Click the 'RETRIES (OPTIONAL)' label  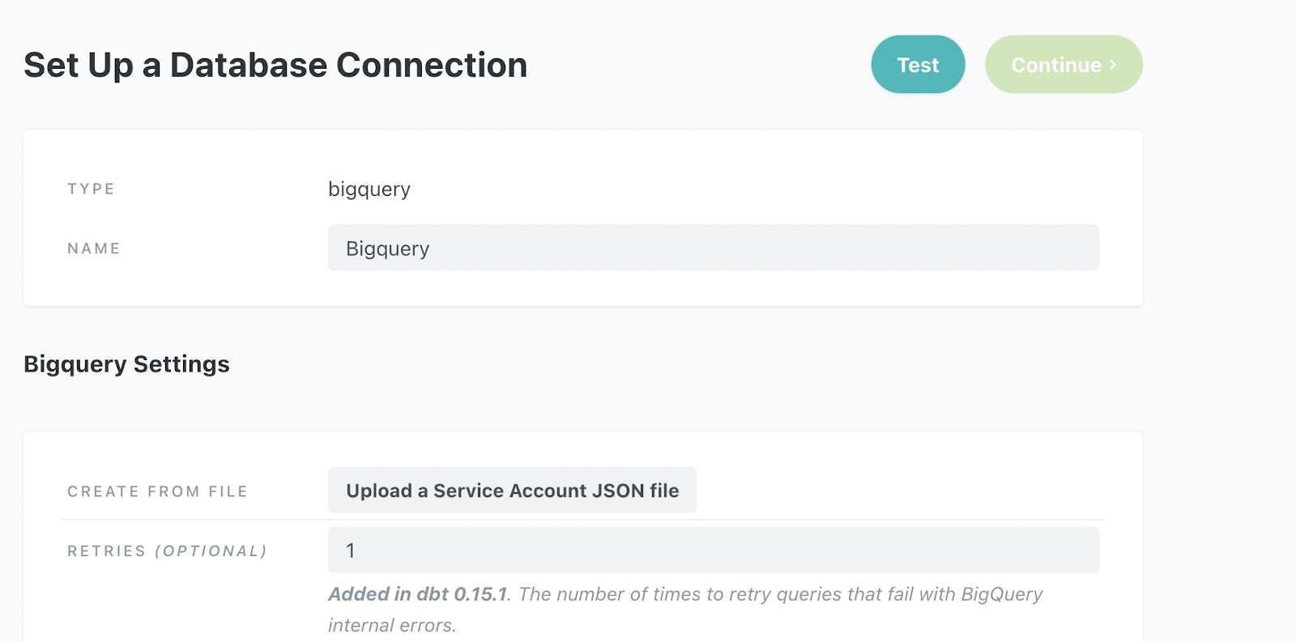click(x=167, y=551)
